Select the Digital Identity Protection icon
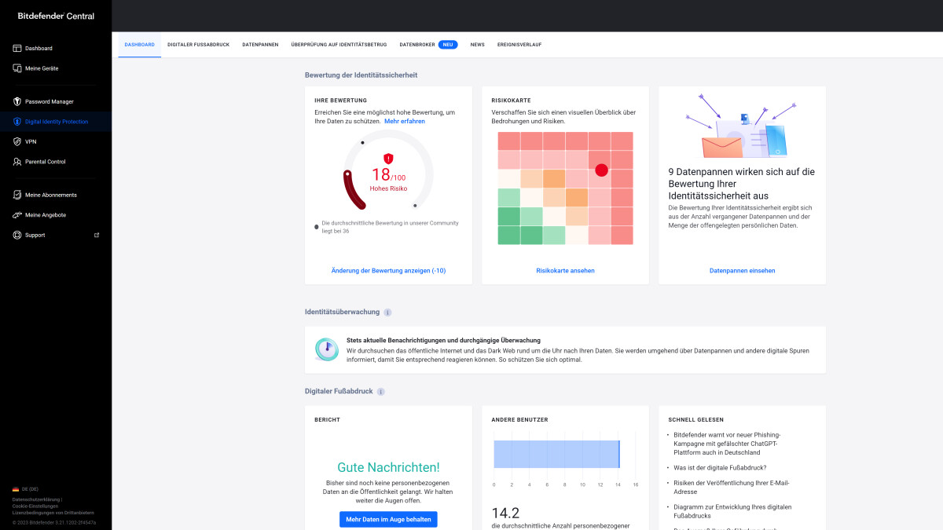The height and width of the screenshot is (530, 943). click(x=17, y=121)
